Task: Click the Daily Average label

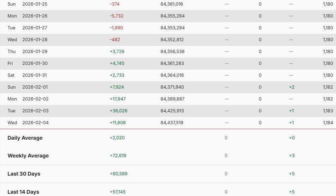Action: (x=25, y=138)
